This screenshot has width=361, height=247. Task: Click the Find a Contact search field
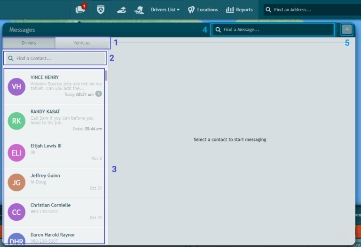(x=55, y=58)
